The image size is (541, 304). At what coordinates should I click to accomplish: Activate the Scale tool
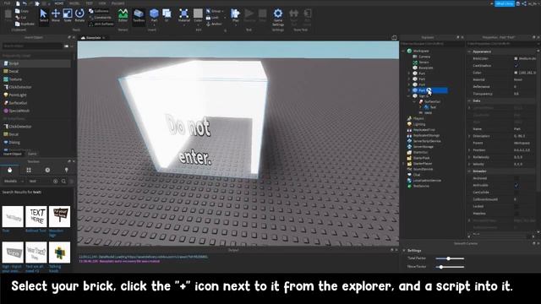pos(68,15)
